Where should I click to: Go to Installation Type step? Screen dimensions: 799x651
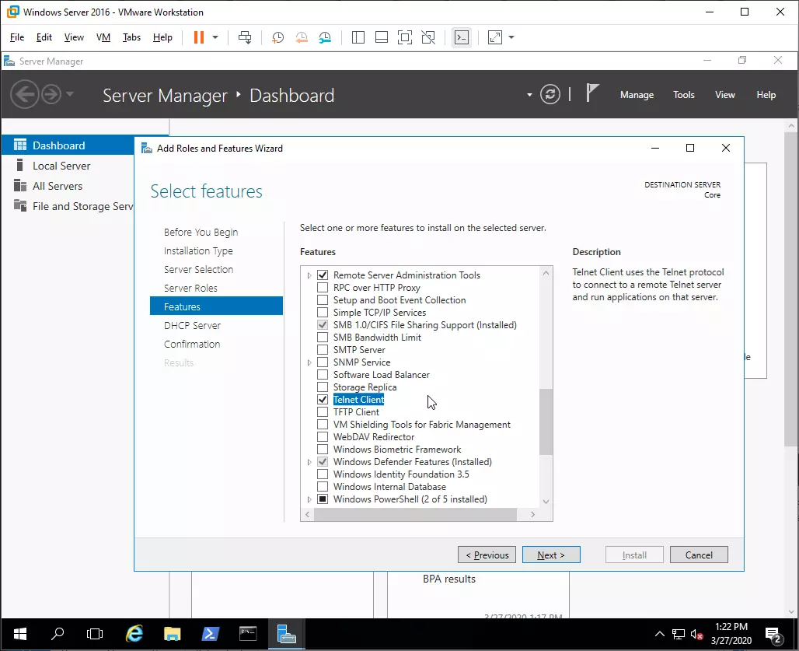198,250
